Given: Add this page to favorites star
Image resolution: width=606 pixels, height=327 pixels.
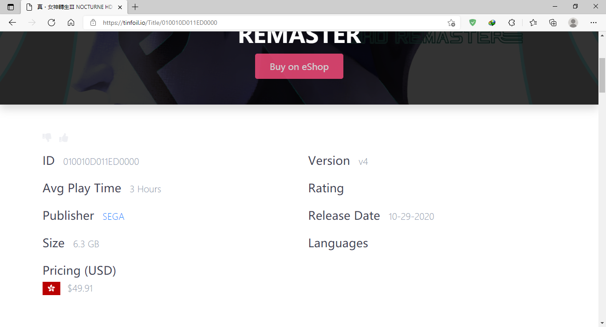Looking at the screenshot, I should 451,23.
